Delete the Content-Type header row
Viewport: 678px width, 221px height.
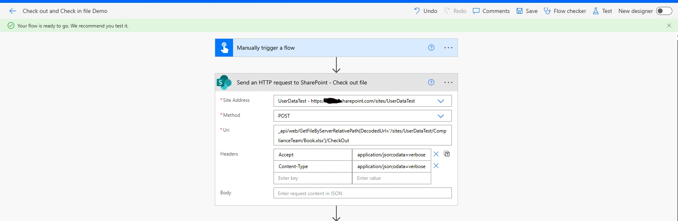pyautogui.click(x=436, y=166)
